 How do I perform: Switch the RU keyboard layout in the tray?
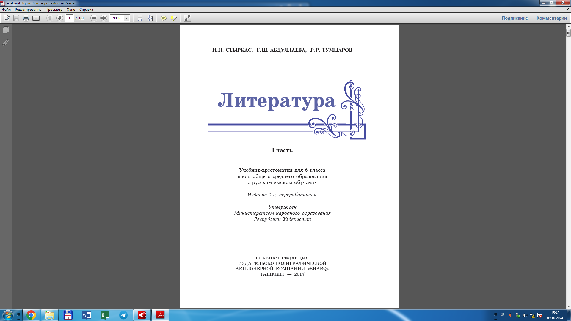[502, 315]
